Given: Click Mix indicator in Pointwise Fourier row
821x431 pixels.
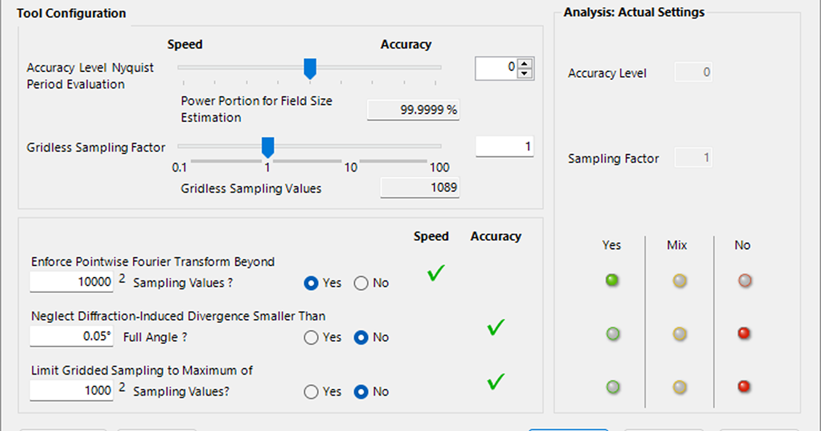Looking at the screenshot, I should [679, 281].
